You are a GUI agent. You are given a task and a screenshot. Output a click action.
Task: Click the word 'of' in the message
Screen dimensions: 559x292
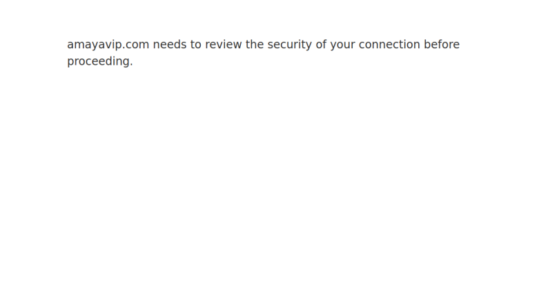coord(321,45)
